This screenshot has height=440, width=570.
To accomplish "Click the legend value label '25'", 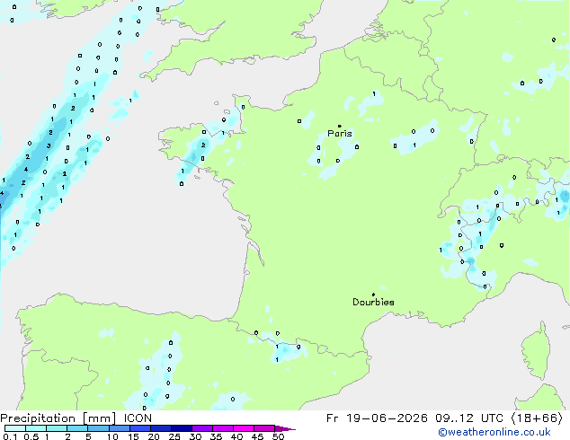I will point(174,436).
